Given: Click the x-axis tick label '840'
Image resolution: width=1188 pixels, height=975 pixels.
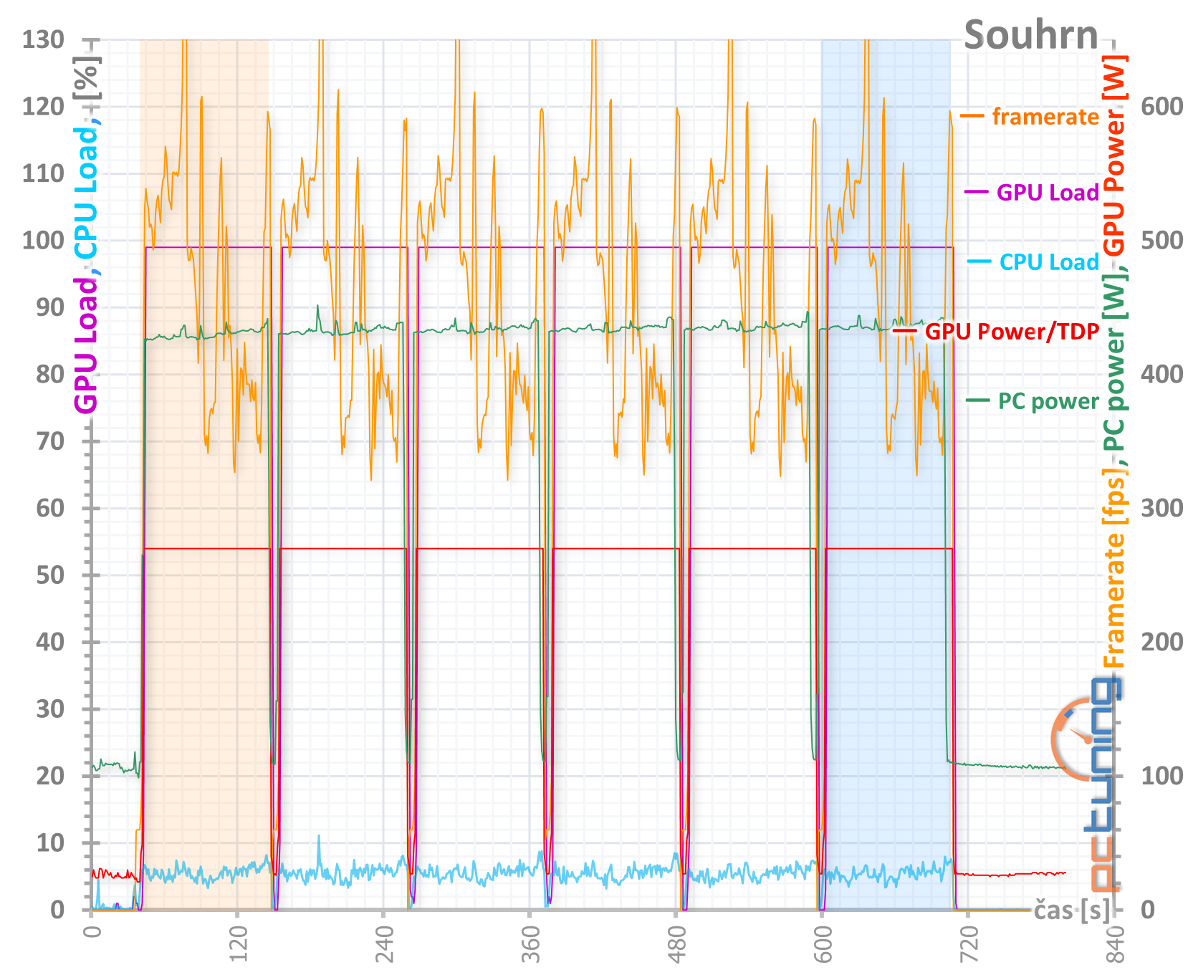Looking at the screenshot, I should click(x=1114, y=946).
